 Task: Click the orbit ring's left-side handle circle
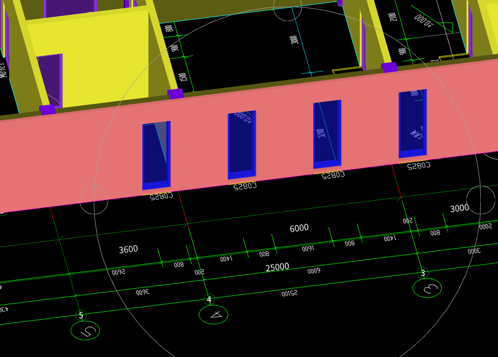[x=94, y=200]
